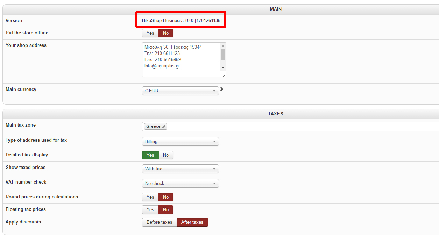
Task: Click the Main tax zone label
Action: pyautogui.click(x=21, y=125)
